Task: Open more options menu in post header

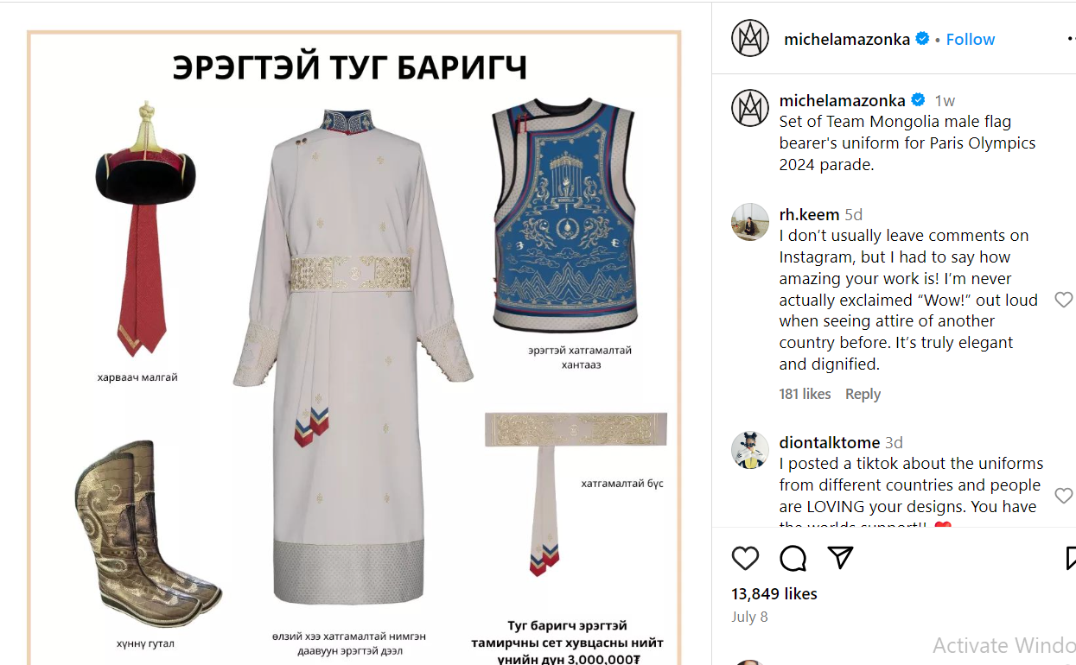Action: 1071,39
